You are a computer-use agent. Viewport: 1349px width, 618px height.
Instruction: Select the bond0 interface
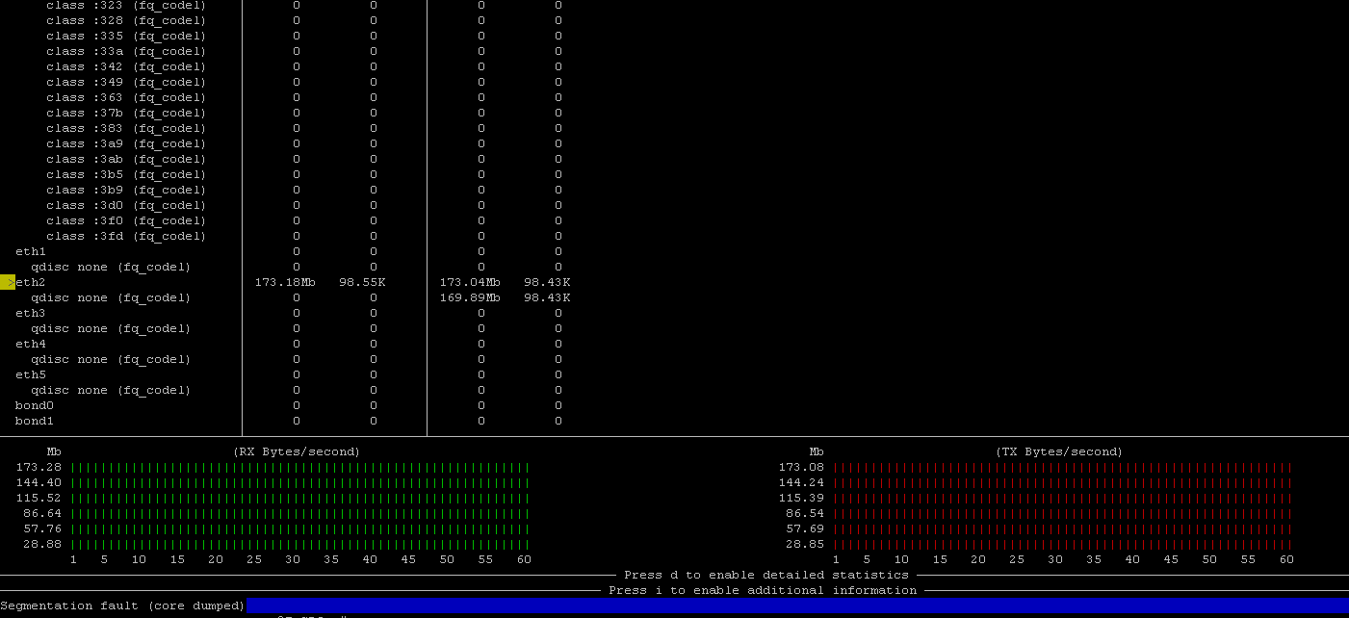35,405
